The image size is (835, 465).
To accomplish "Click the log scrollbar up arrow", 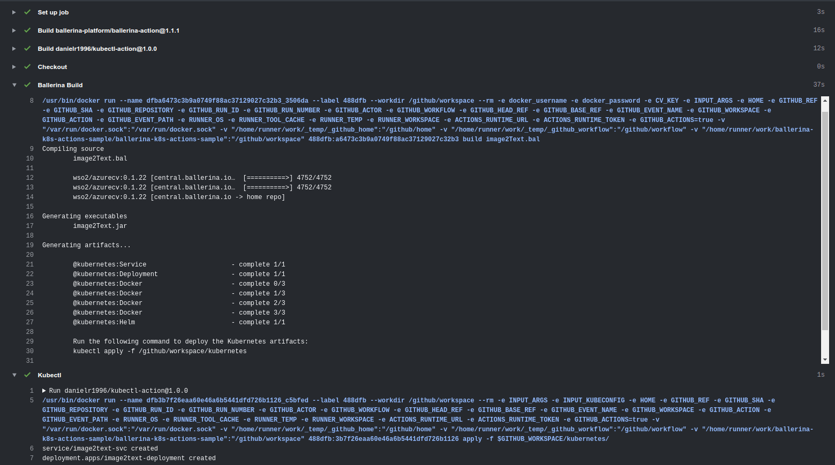I will pos(825,100).
